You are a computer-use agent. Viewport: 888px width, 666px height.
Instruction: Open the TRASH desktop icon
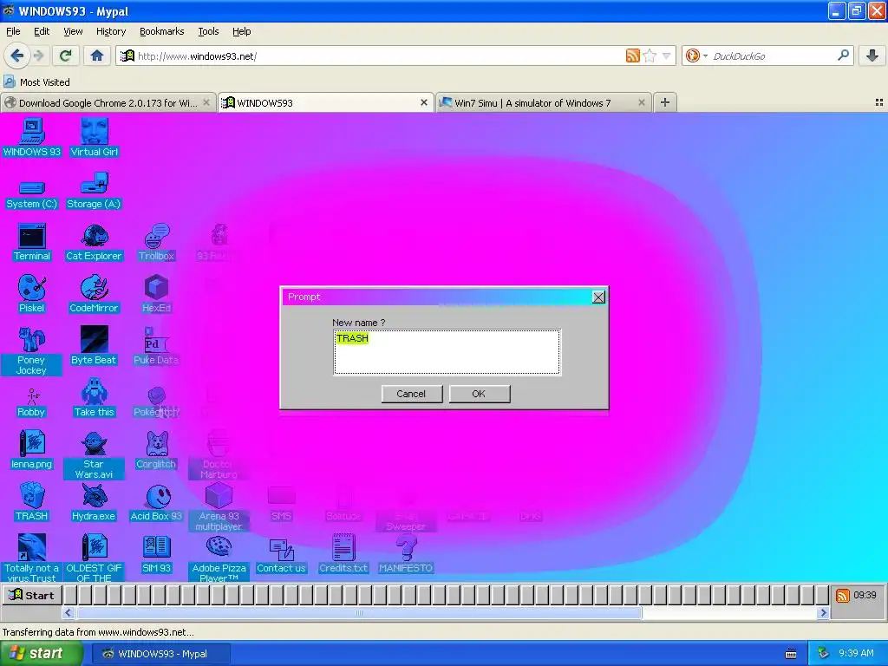(32, 502)
